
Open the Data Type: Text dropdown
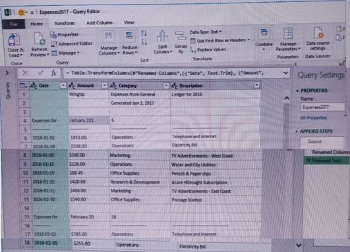(x=206, y=32)
